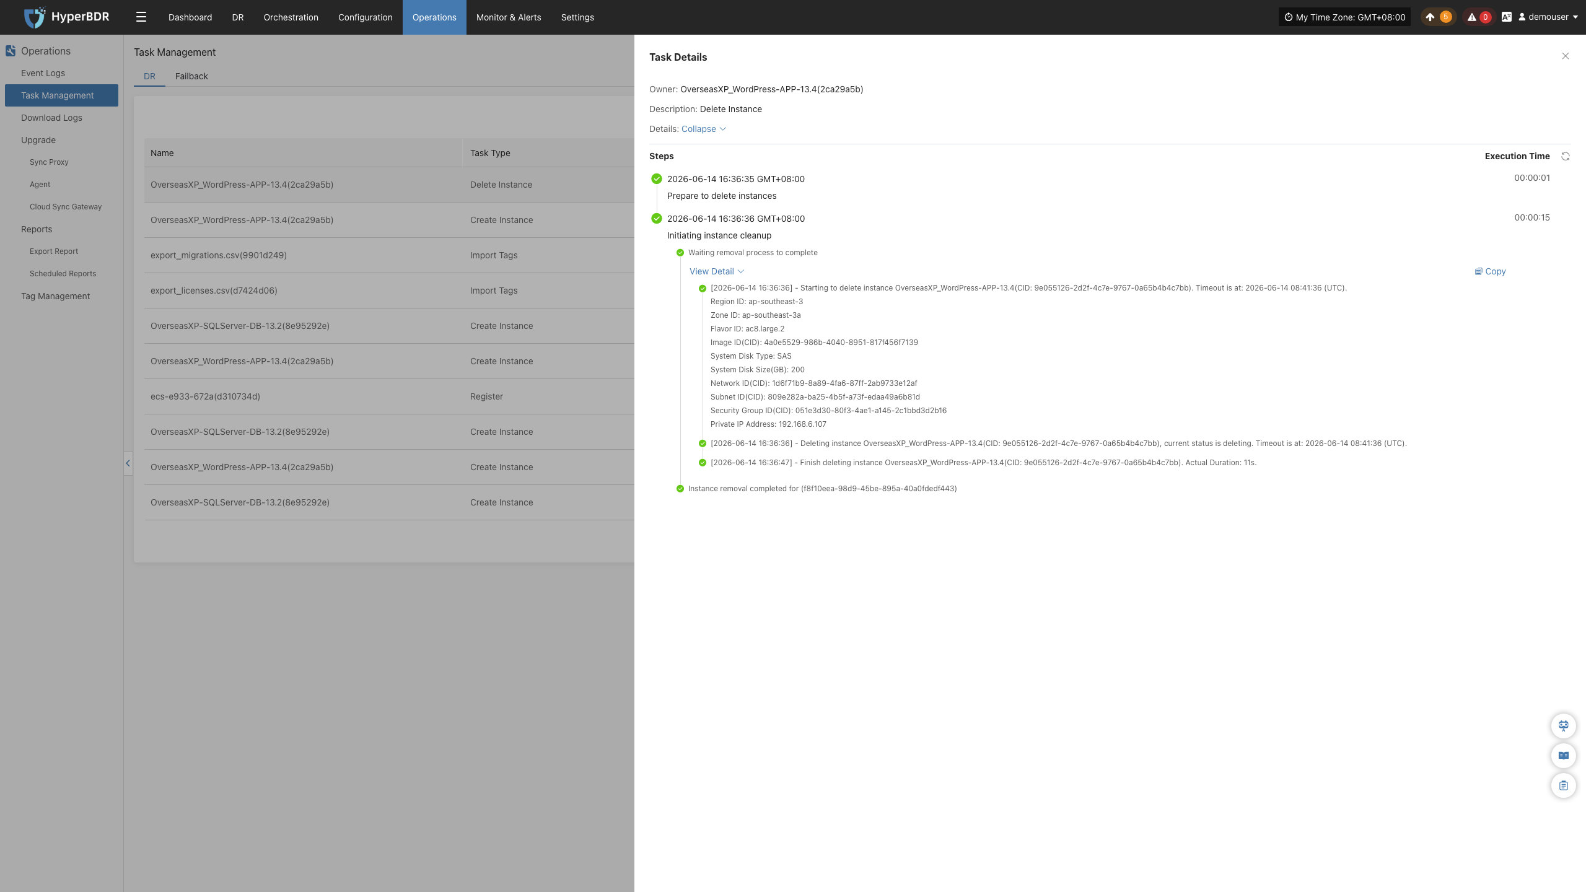This screenshot has height=892, width=1586.
Task: Select the ecs-e933-672a Register task row
Action: pyautogui.click(x=389, y=396)
